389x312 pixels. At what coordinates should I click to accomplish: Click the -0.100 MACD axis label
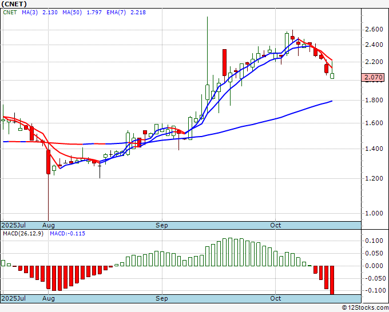374,290
